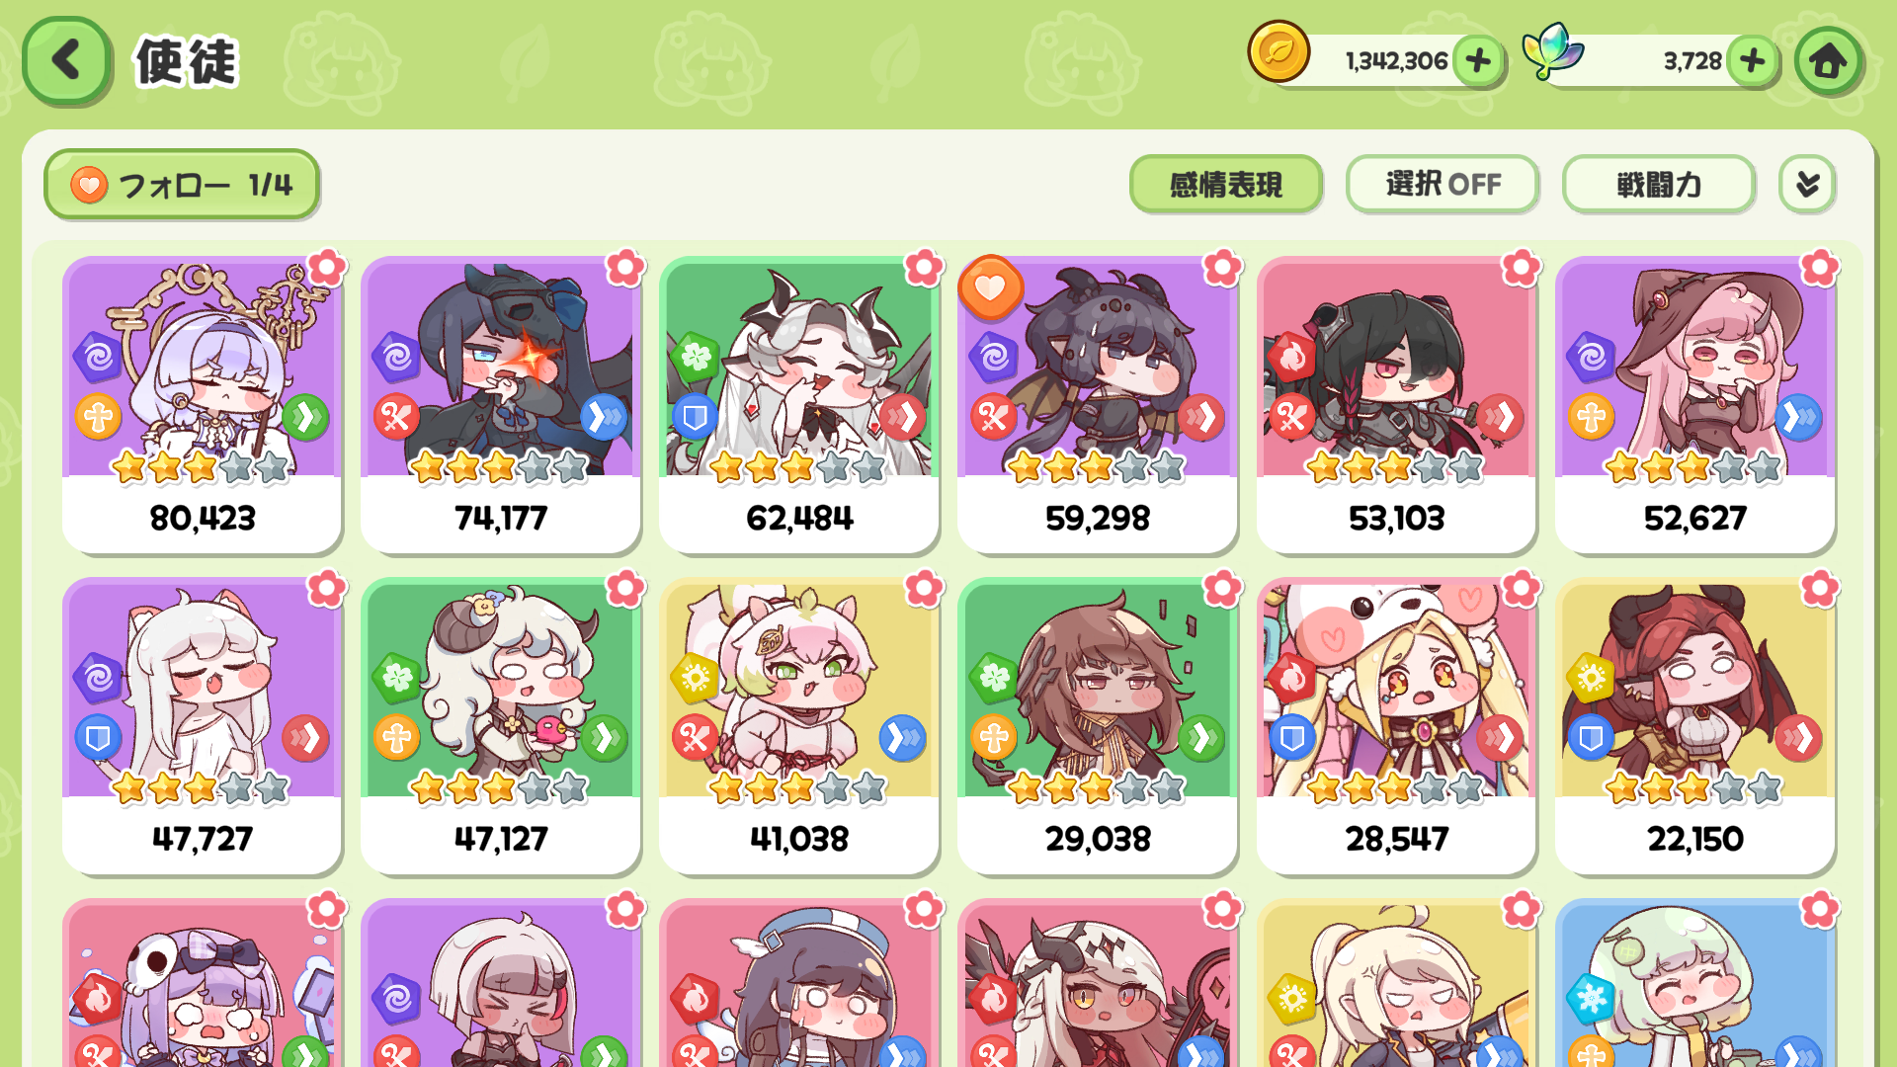This screenshot has height=1067, width=1897.
Task: Open the witch character card showing 52,627
Action: [1694, 405]
